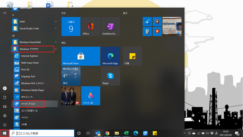The image size is (243, 137).
Task: Toggle the IME input mode 'A'
Action: point(216,133)
